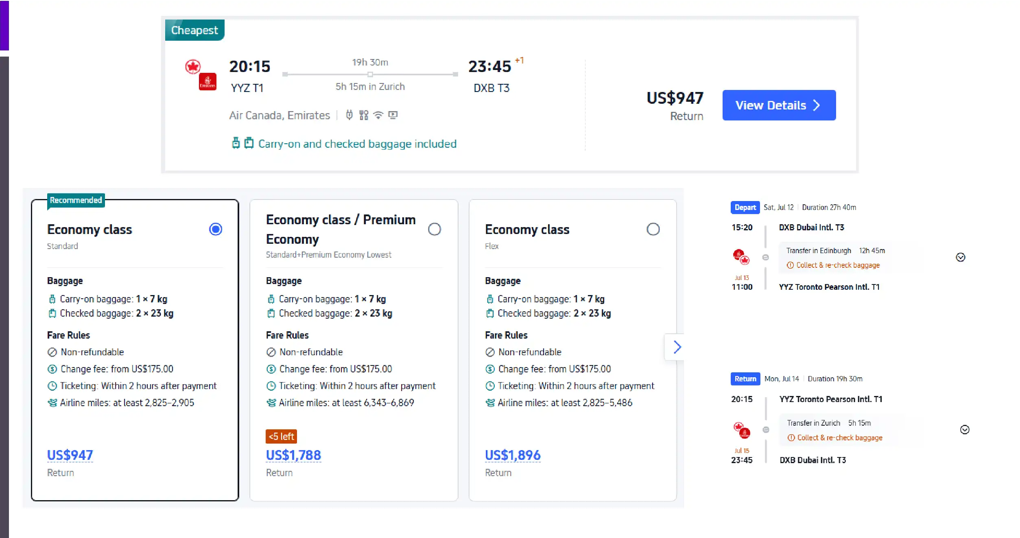1020x538 pixels.
Task: Select Economy / Premium Economy fare option
Action: [x=434, y=229]
